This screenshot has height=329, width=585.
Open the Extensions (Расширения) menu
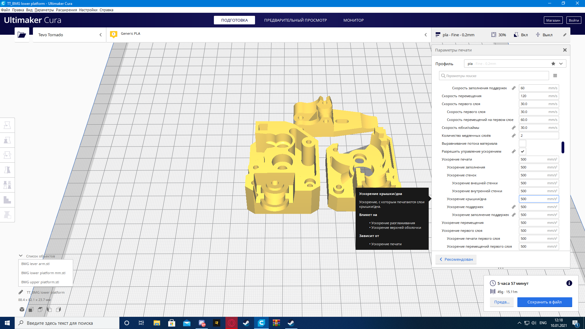66,10
